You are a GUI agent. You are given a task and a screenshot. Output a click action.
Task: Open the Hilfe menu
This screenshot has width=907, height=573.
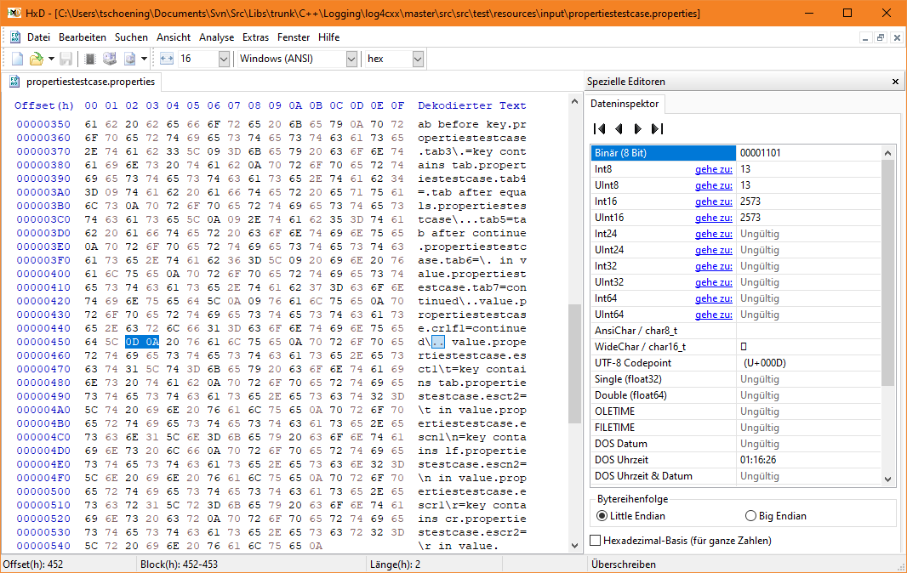328,37
